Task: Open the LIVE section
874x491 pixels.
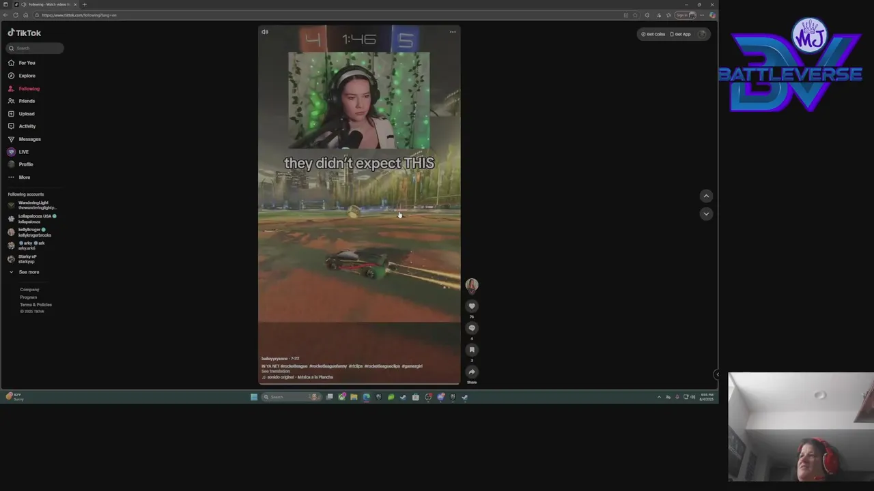Action: 23,151
